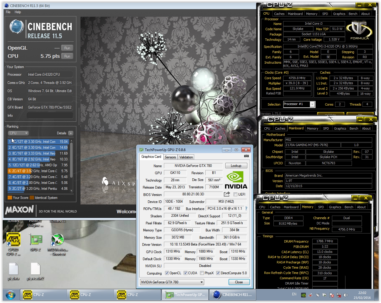
Task: Expand the ranking Details arrow
Action: 71,133
